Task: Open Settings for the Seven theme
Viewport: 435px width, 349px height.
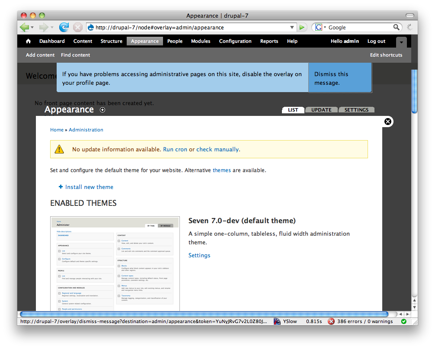Action: tap(199, 255)
